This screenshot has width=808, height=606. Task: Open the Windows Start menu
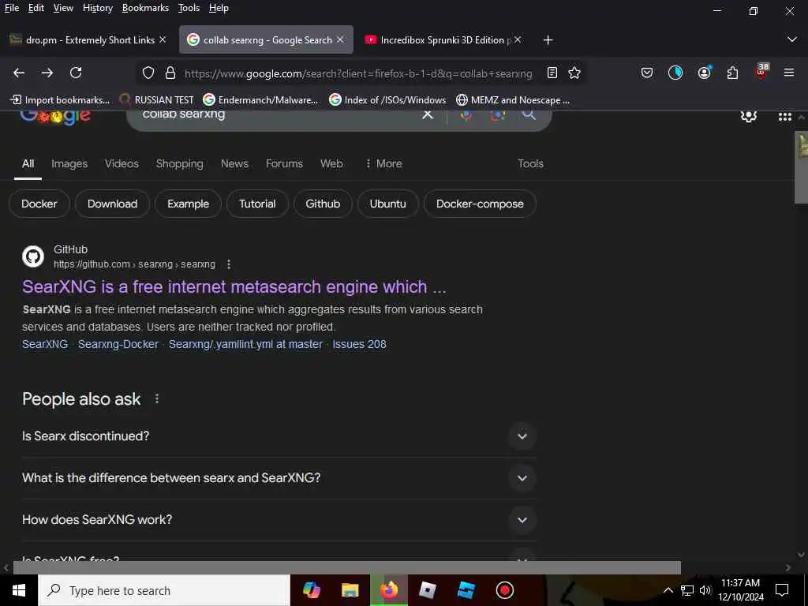click(19, 590)
